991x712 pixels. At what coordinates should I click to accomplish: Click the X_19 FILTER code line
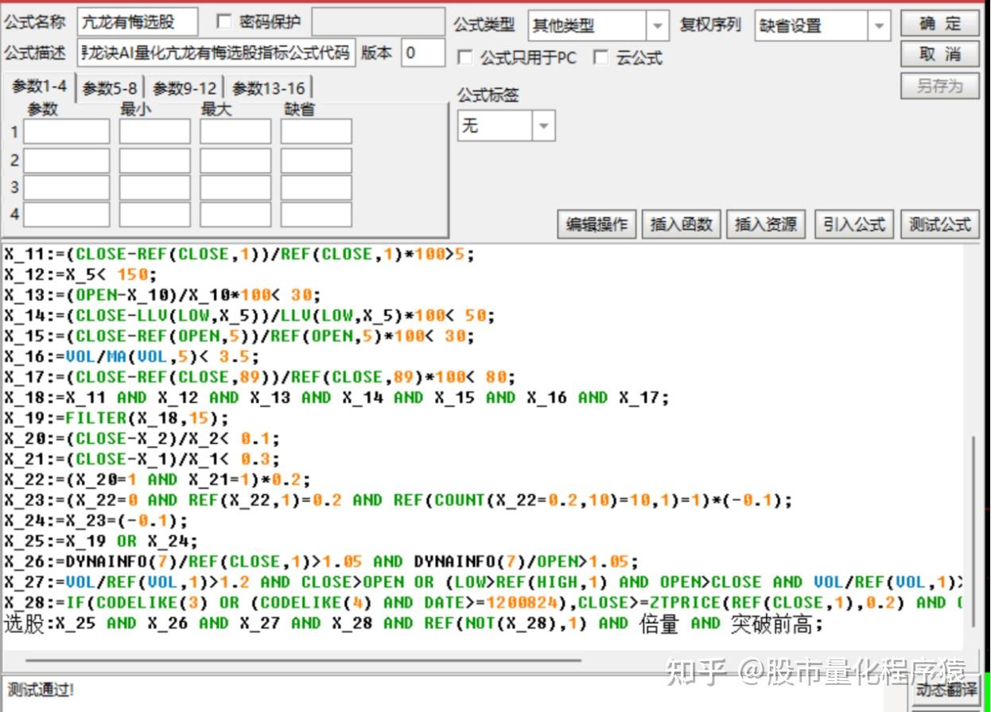coord(116,418)
